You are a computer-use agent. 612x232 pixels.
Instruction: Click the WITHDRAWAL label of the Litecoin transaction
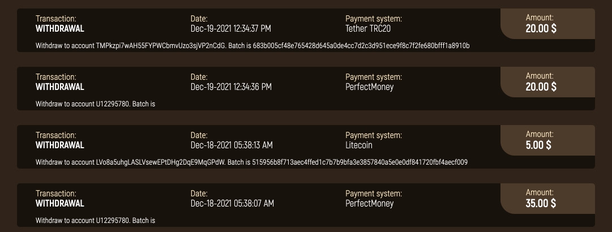pos(59,145)
